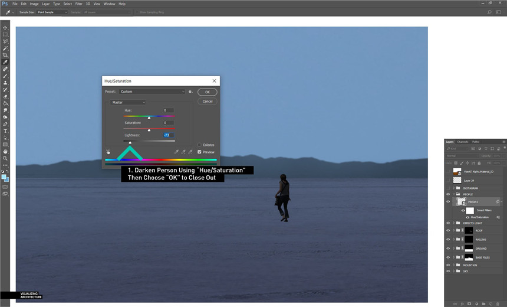Viewport: 507px width, 307px height.
Task: Open the preset options gear icon
Action: tap(191, 92)
